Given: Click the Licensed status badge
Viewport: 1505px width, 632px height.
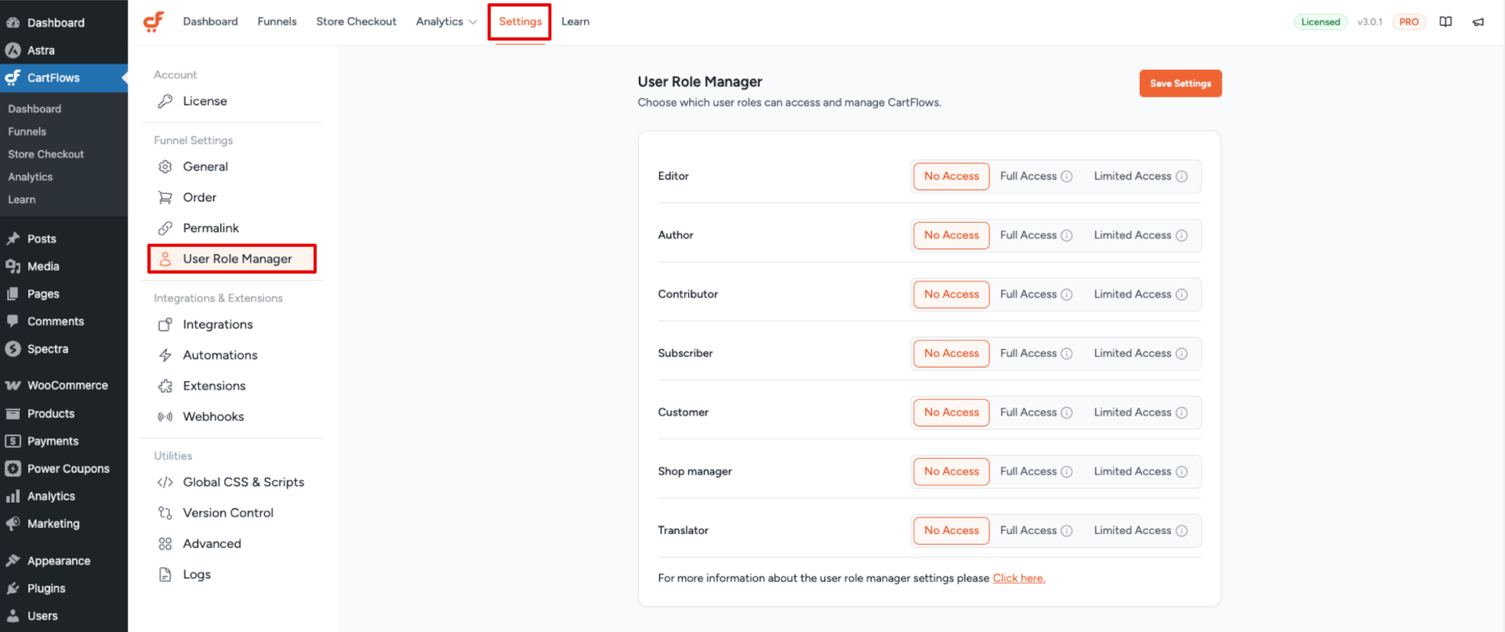Looking at the screenshot, I should point(1320,22).
